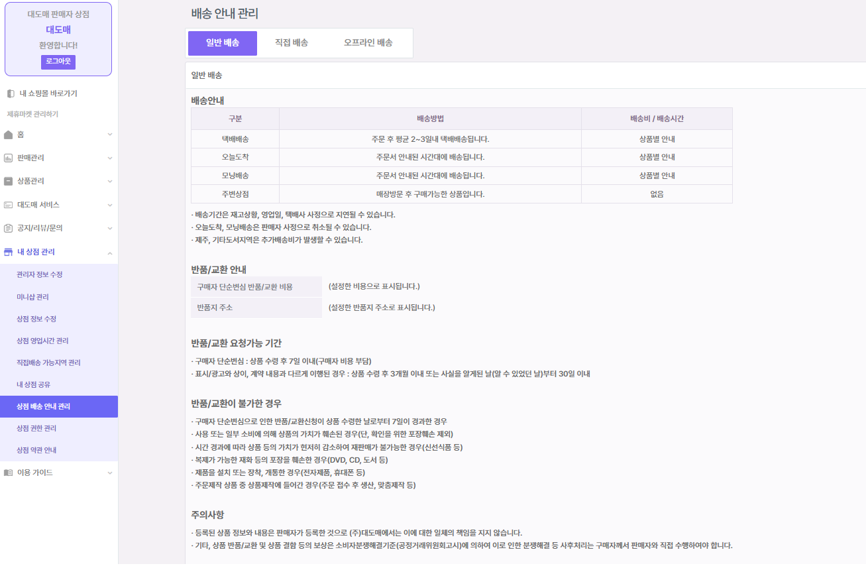Click the 내 쇼핑몰 바로가기 icon
This screenshot has height=572, width=866.
tap(10, 93)
